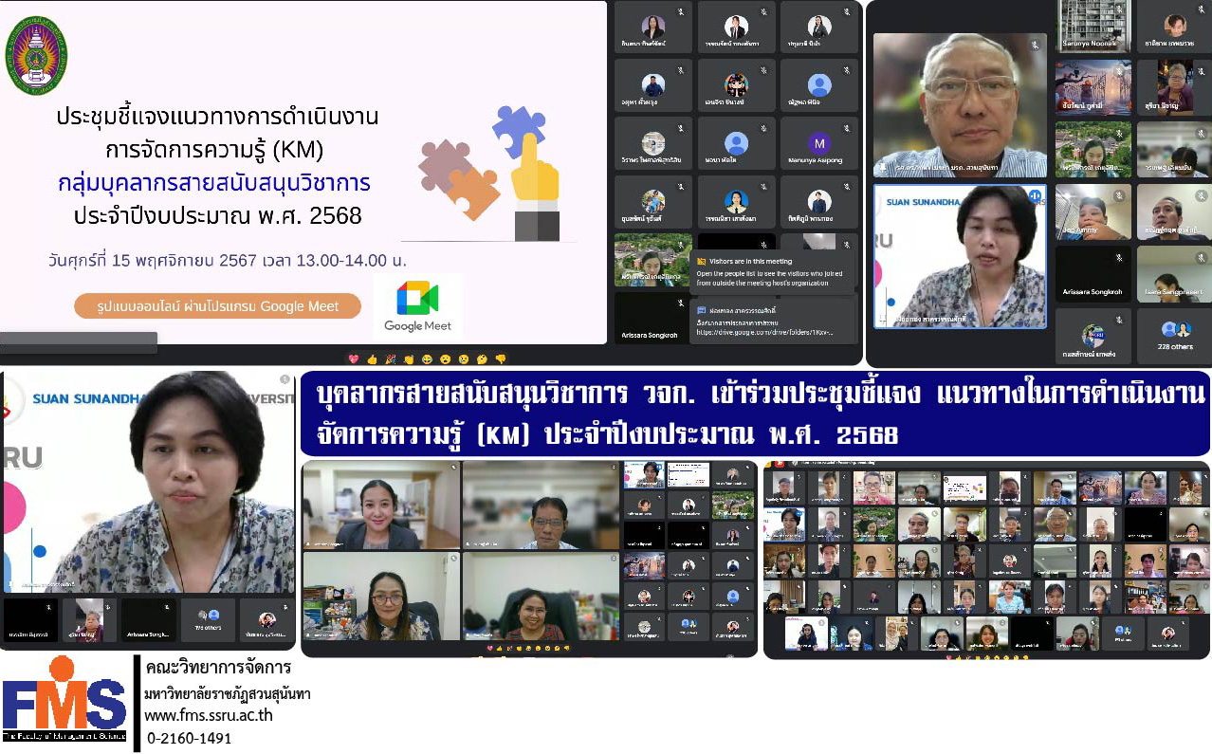This screenshot has height=754, width=1212.
Task: Click the puzzle pieces illustration on slide
Action: (490, 171)
